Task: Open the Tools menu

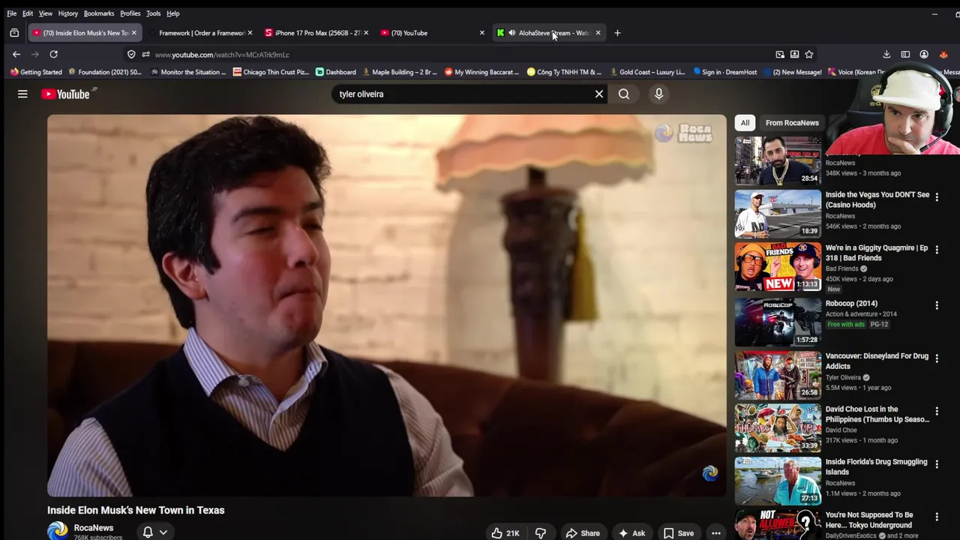Action: 154,13
